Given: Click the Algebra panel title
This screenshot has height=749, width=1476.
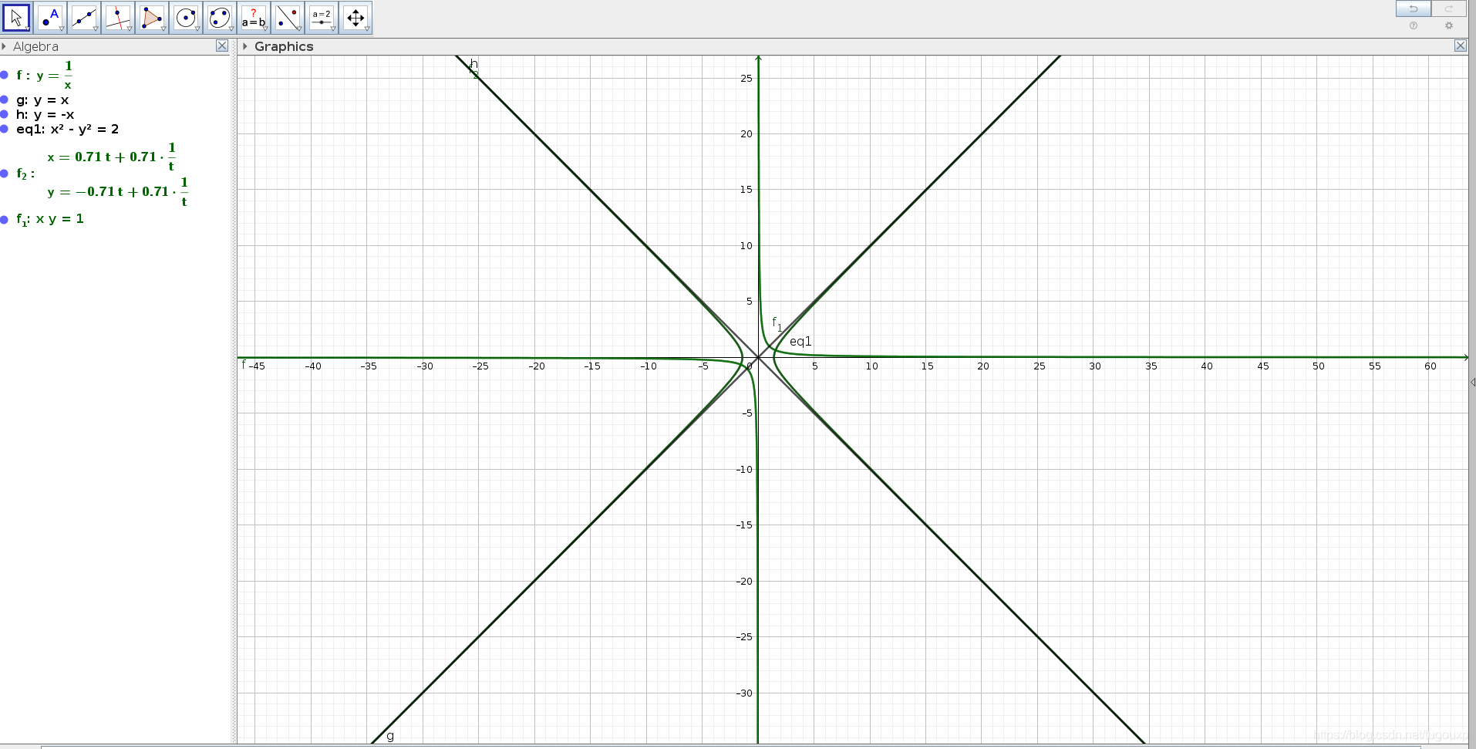Looking at the screenshot, I should coord(35,46).
